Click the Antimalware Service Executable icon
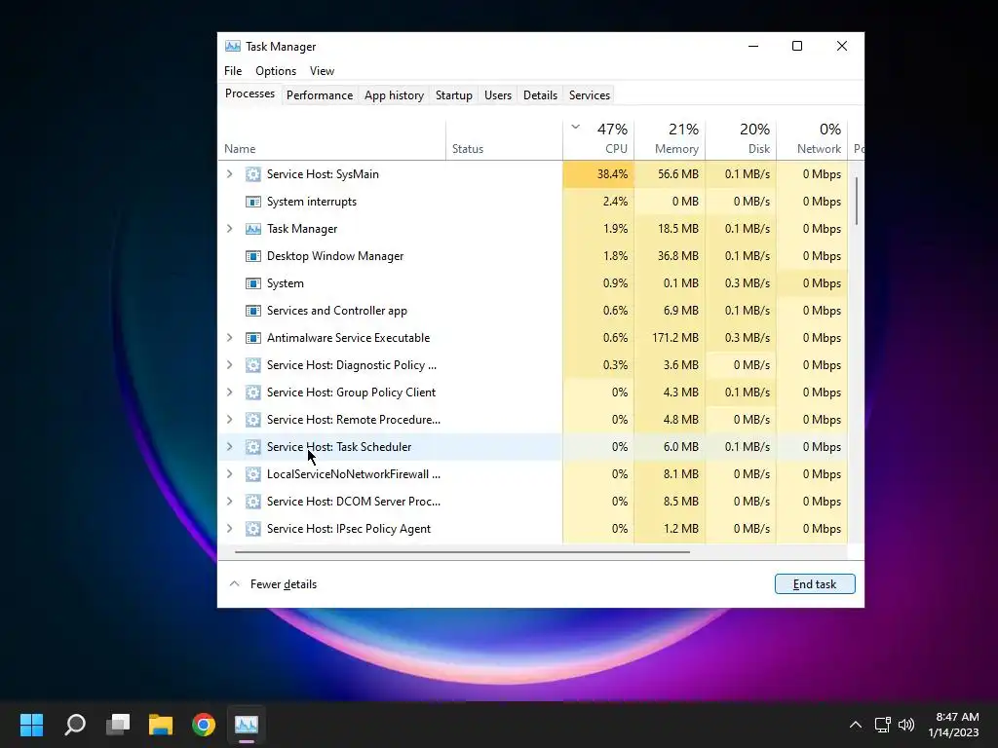The image size is (998, 748). (252, 338)
